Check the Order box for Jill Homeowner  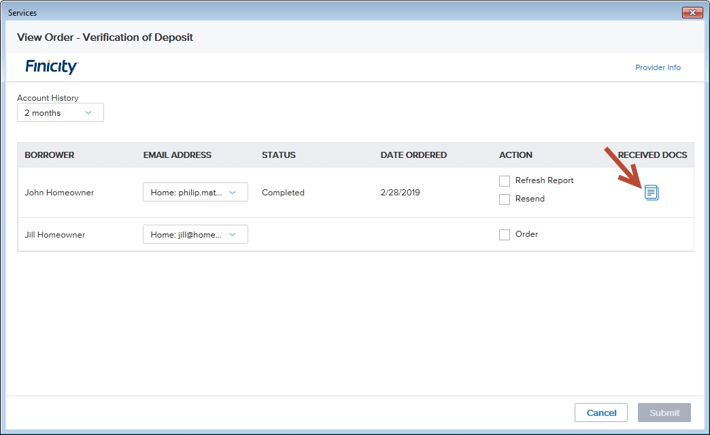[x=505, y=235]
